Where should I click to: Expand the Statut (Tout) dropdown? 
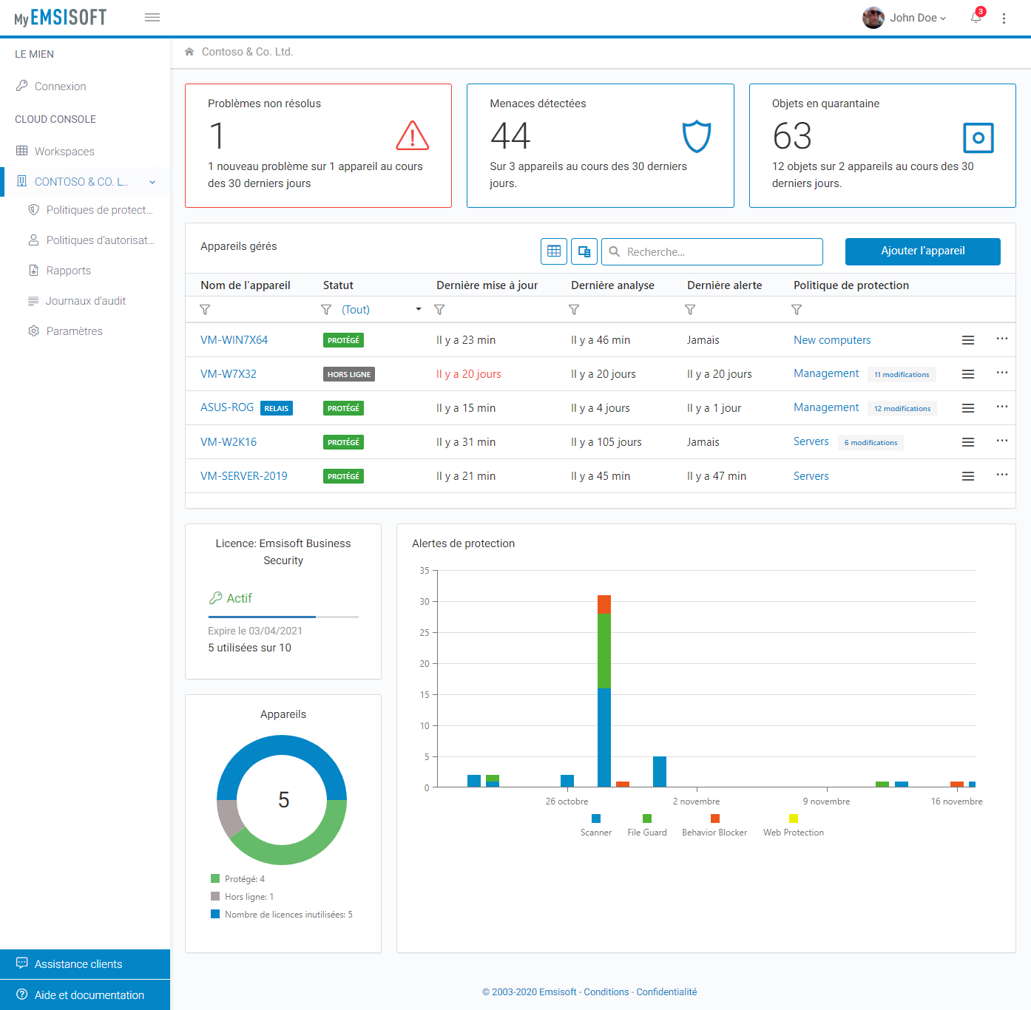[382, 310]
